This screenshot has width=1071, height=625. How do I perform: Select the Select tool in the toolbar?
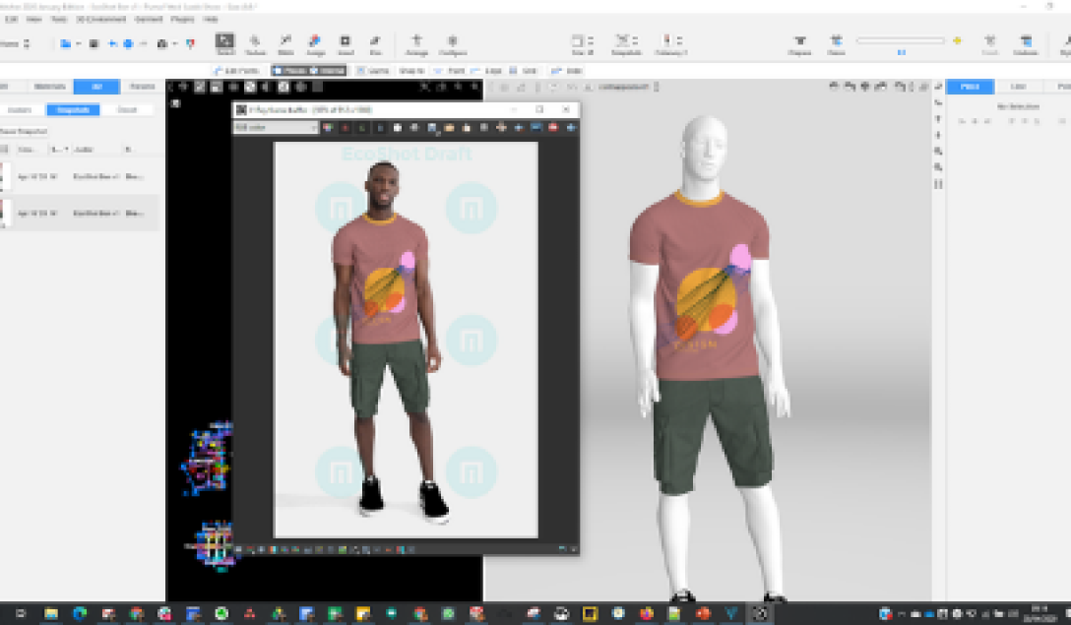(x=224, y=43)
